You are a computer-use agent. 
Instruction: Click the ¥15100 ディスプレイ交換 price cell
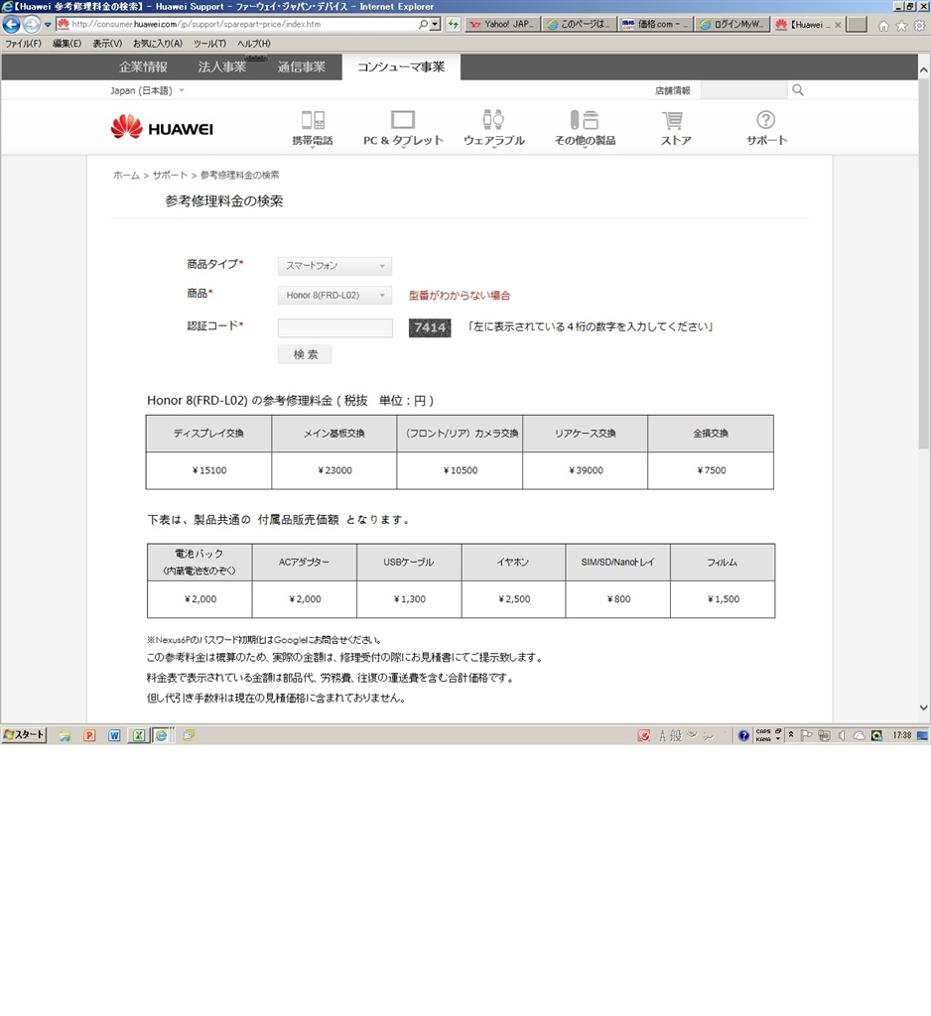[208, 470]
